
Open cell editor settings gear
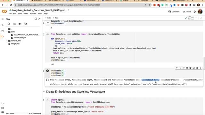point(190,68)
